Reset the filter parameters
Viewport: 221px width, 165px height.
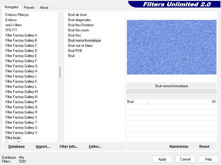[x=204, y=147]
